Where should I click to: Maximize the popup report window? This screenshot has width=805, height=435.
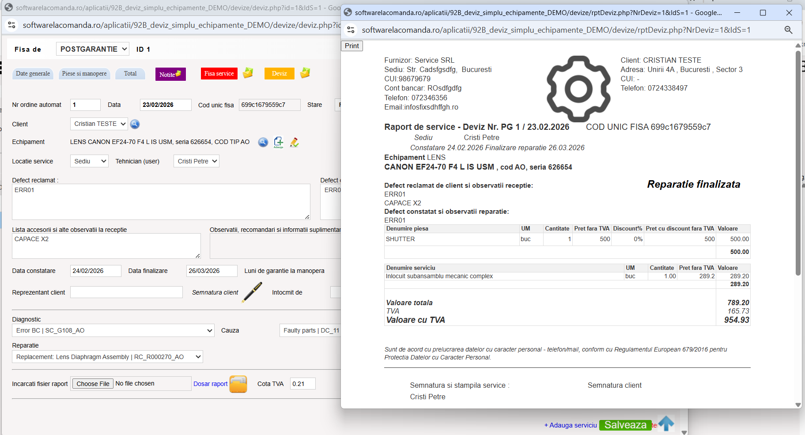coord(763,13)
